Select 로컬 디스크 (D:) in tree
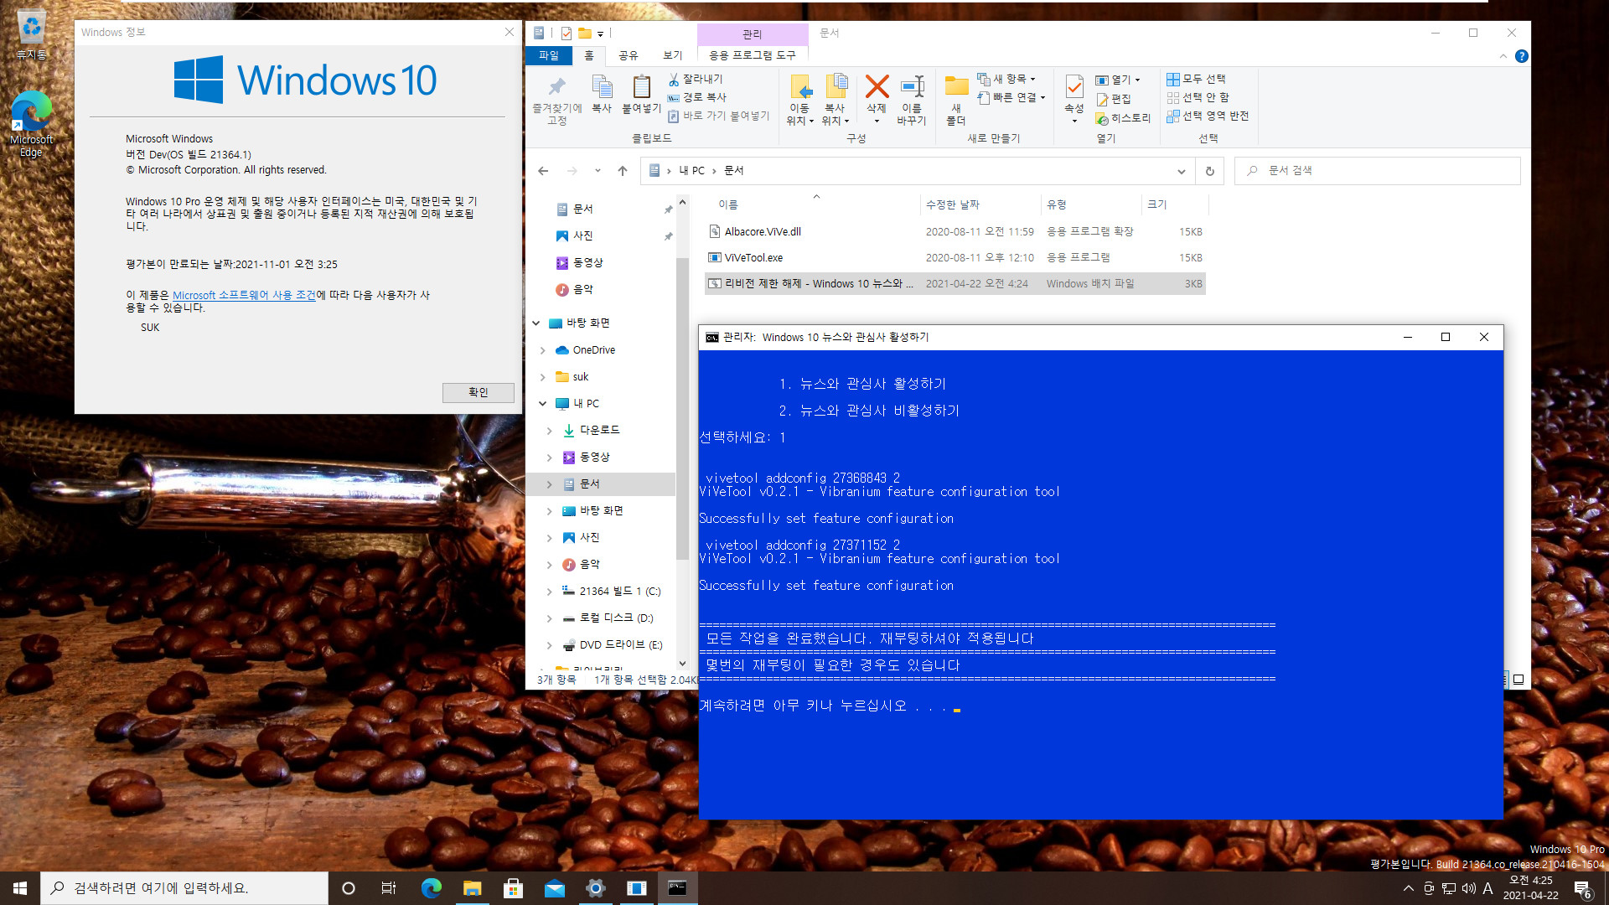This screenshot has width=1609, height=905. 616,618
